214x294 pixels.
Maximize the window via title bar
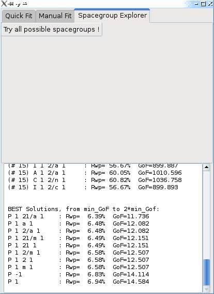(203, 4)
